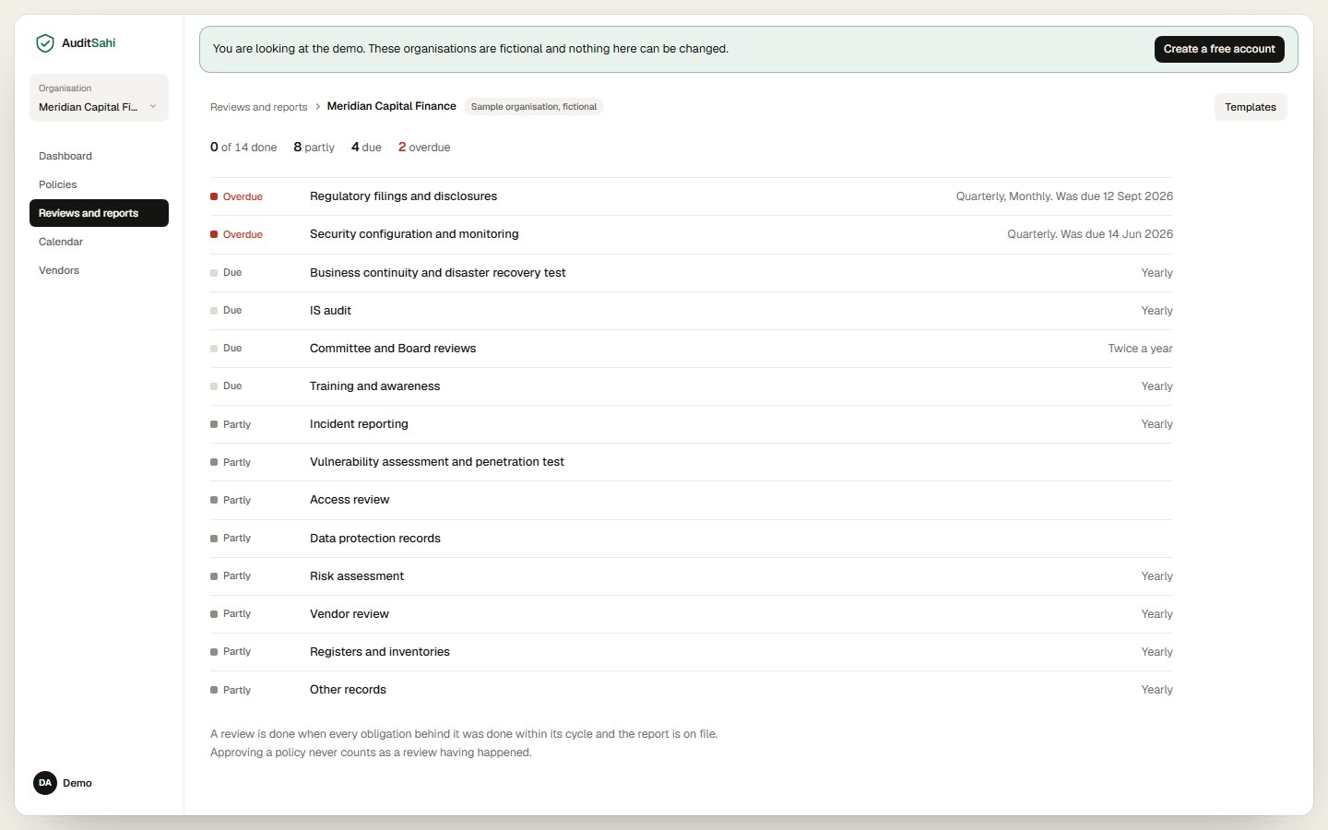Open Other records row
The width and height of the screenshot is (1328, 830).
[692, 690]
